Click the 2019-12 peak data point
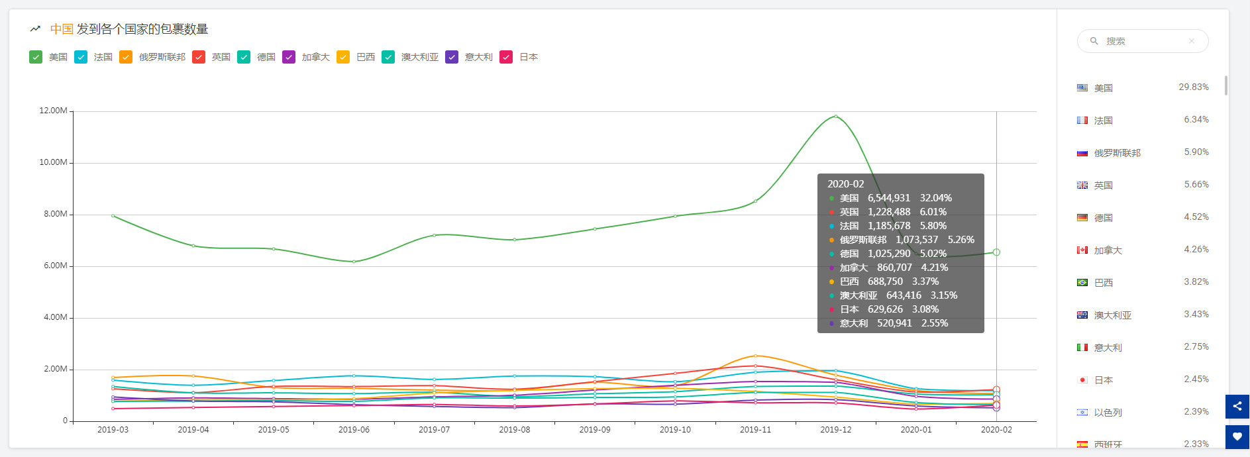Screen dimensions: 1250x457 pos(835,117)
